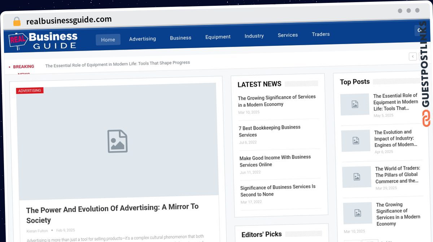This screenshot has height=242, width=433.
Task: Go to the Equipment navigation tab
Action: [218, 37]
